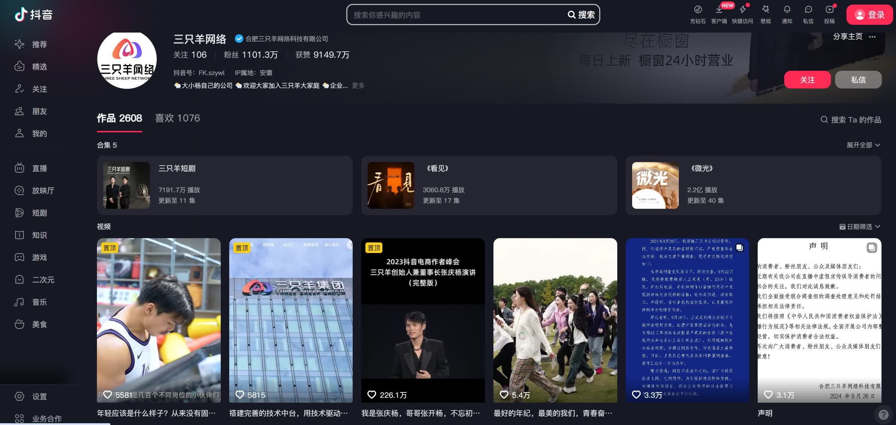Click 抖音号：FK.szywl ID text

click(199, 73)
